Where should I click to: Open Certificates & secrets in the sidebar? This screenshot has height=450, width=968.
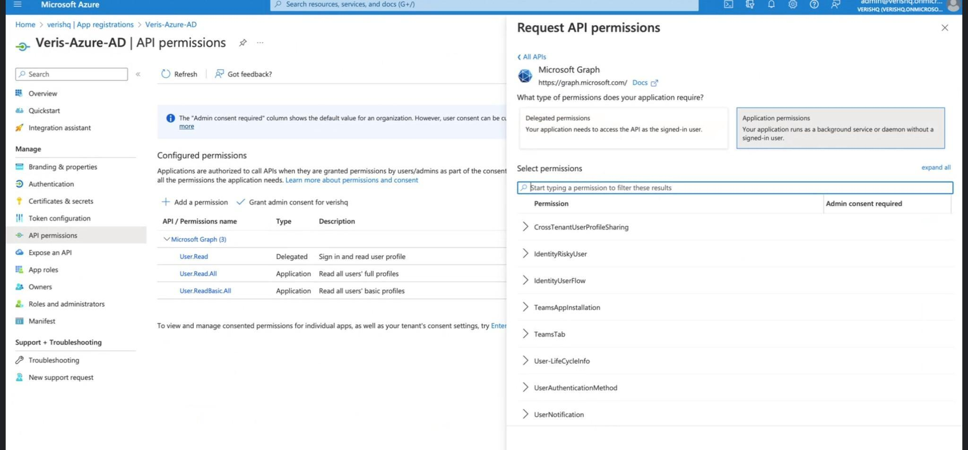tap(60, 201)
